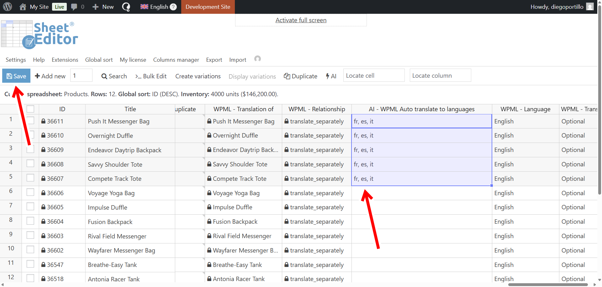Open My Site home icon

pyautogui.click(x=23, y=7)
